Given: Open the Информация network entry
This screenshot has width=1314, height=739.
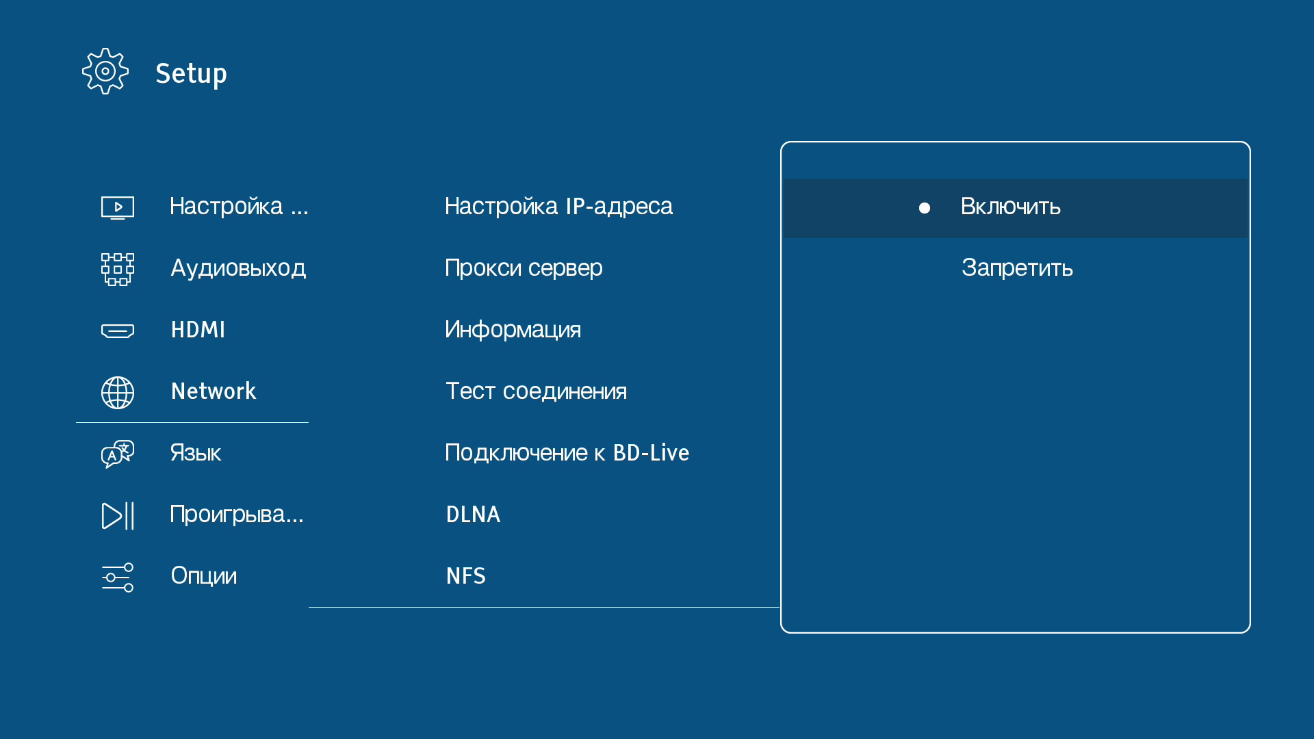Looking at the screenshot, I should pyautogui.click(x=513, y=330).
